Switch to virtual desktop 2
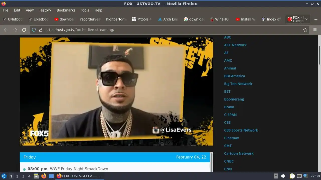This screenshot has width=321, height=180. tap(17, 176)
